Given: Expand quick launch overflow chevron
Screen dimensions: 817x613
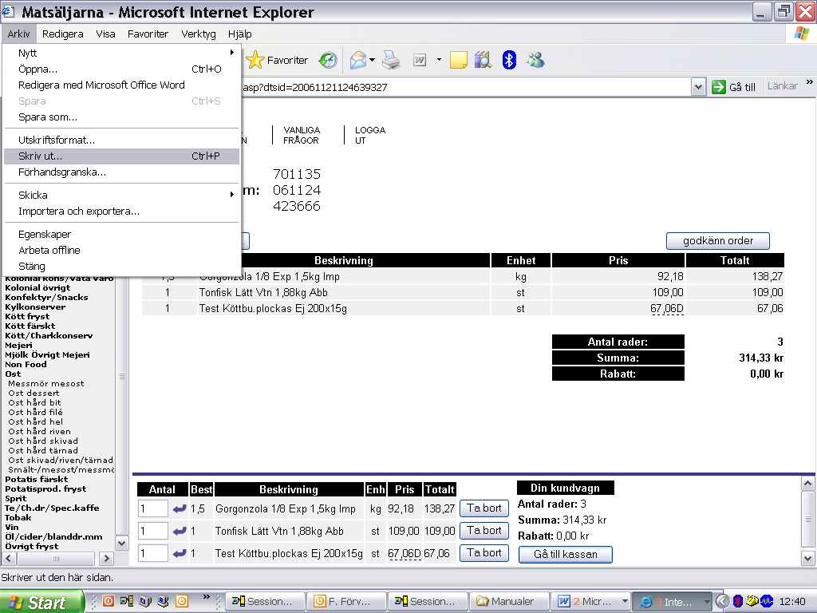Looking at the screenshot, I should (x=207, y=597).
